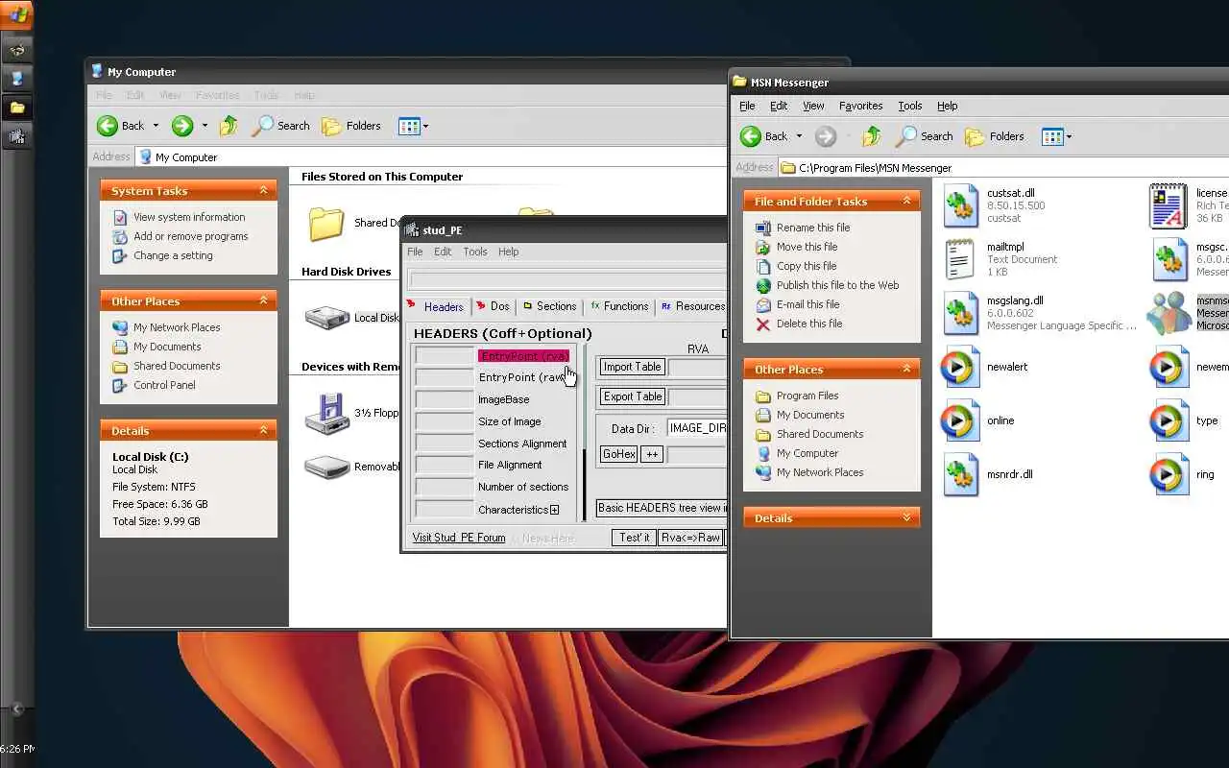The height and width of the screenshot is (768, 1229).
Task: Click GoHex button
Action: click(618, 454)
